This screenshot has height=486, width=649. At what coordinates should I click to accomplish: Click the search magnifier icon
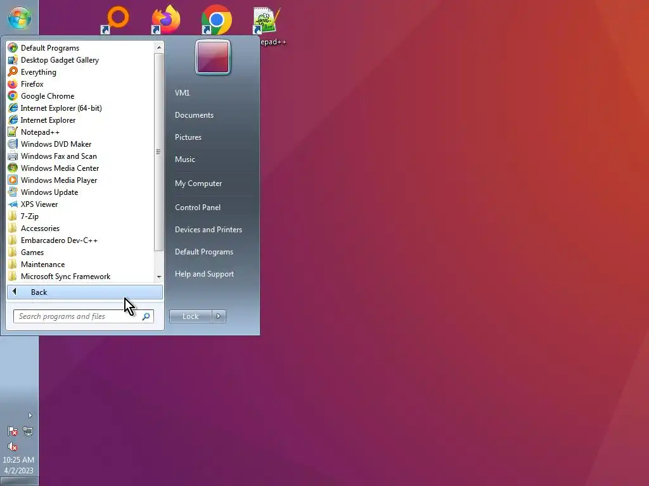pyautogui.click(x=146, y=316)
